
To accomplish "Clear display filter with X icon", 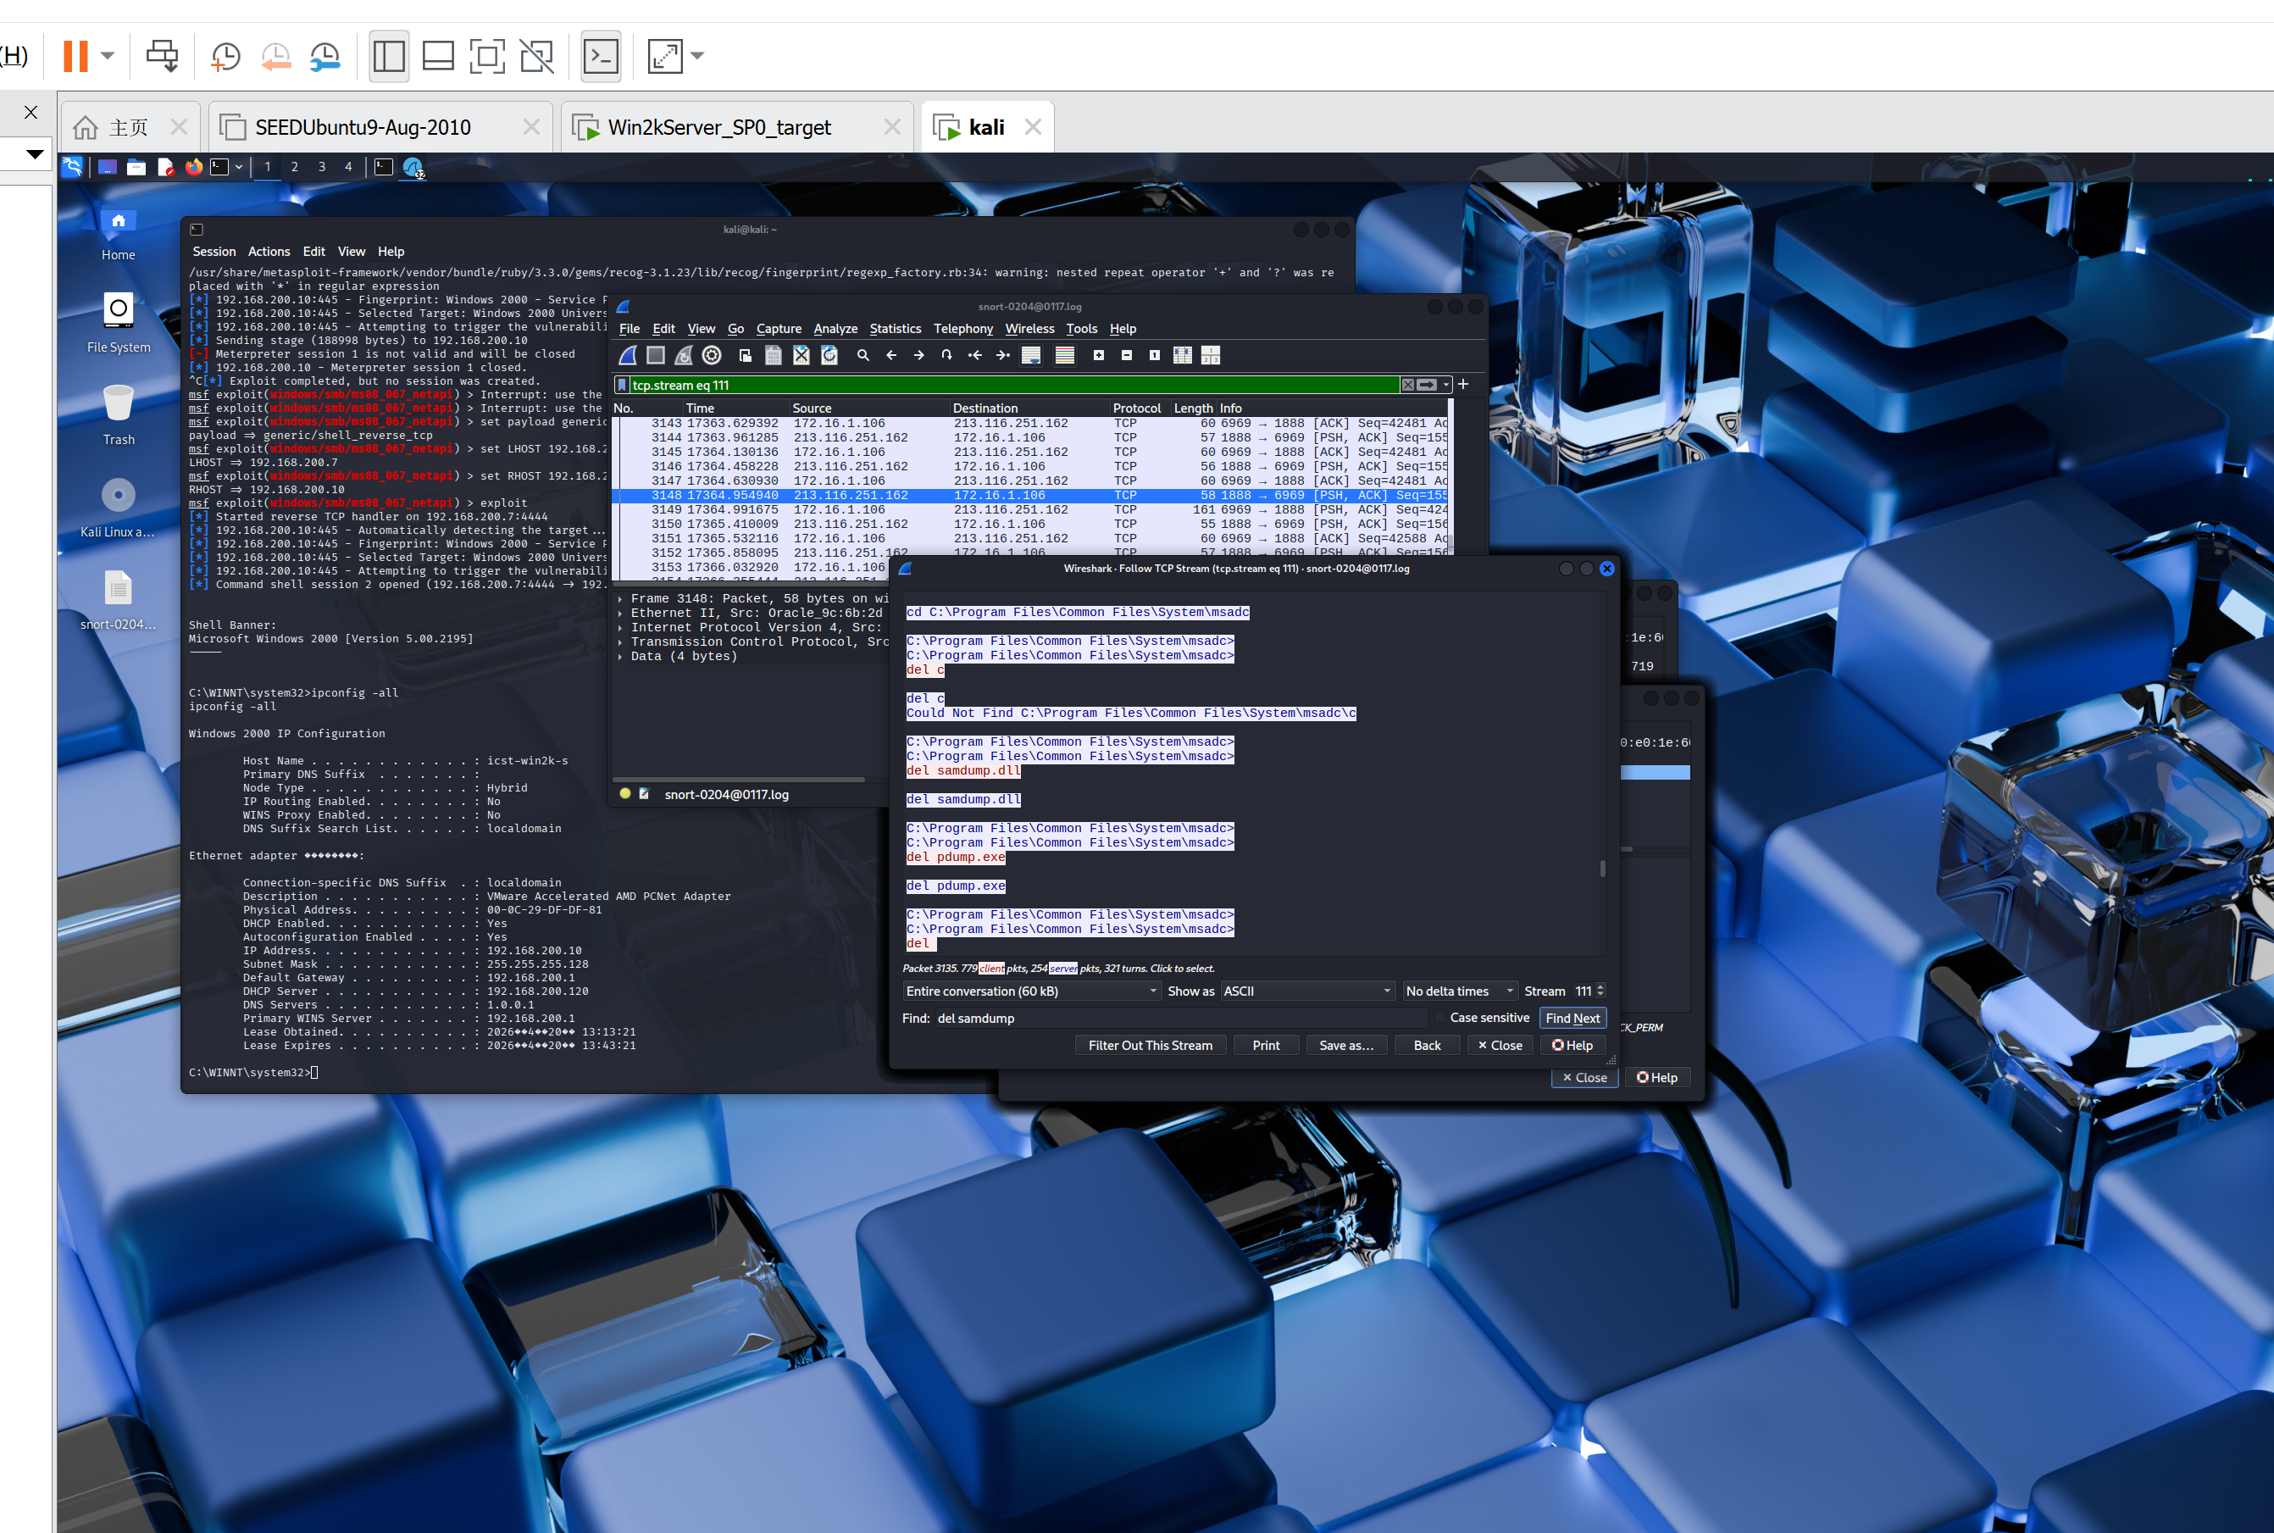I will [x=1407, y=386].
